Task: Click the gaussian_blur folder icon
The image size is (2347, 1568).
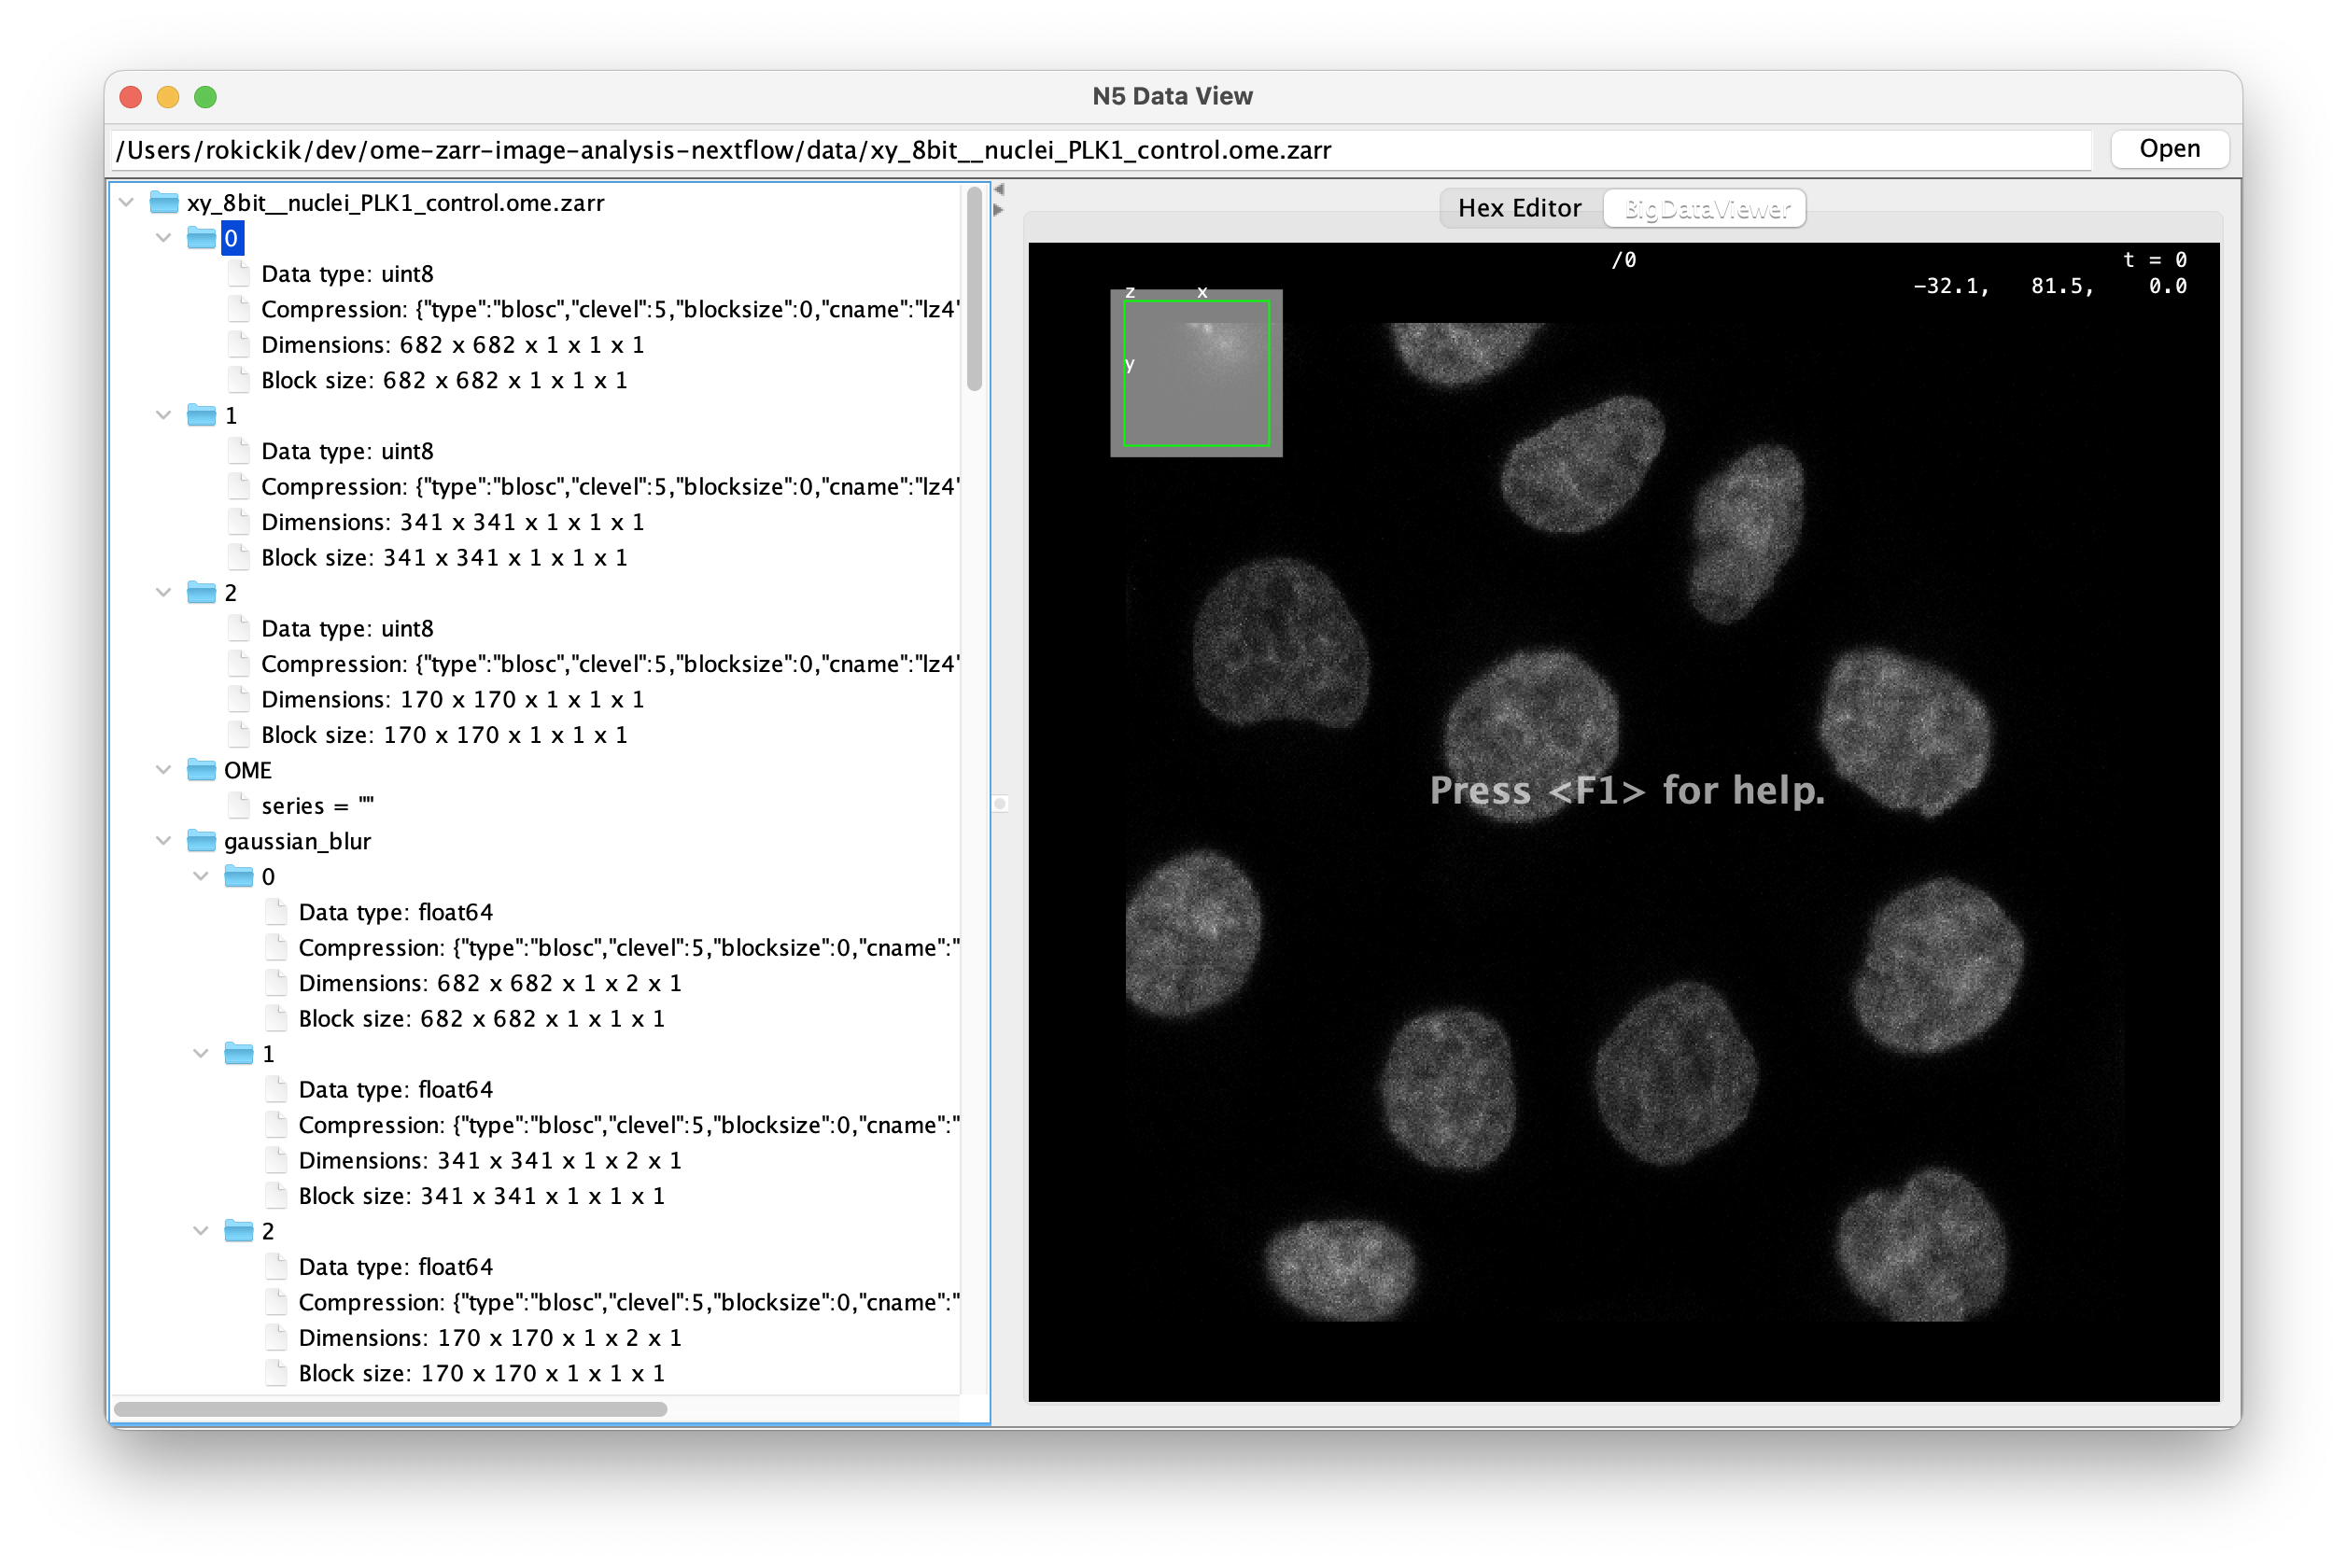Action: (x=201, y=841)
